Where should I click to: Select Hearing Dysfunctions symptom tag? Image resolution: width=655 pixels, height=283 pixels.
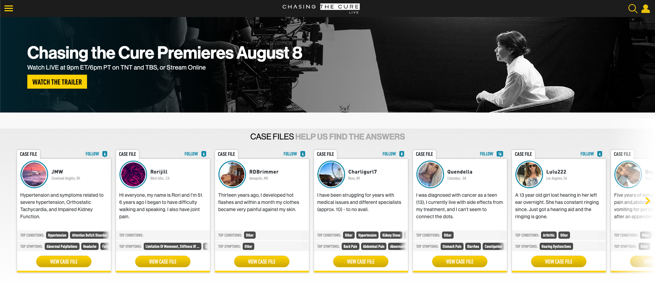[x=556, y=247]
